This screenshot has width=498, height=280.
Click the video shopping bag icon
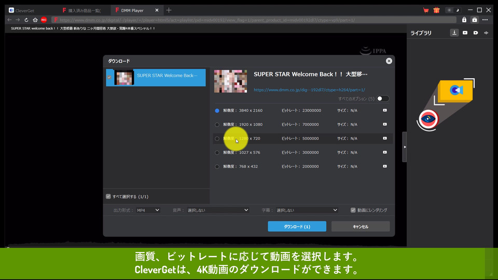tap(475, 20)
